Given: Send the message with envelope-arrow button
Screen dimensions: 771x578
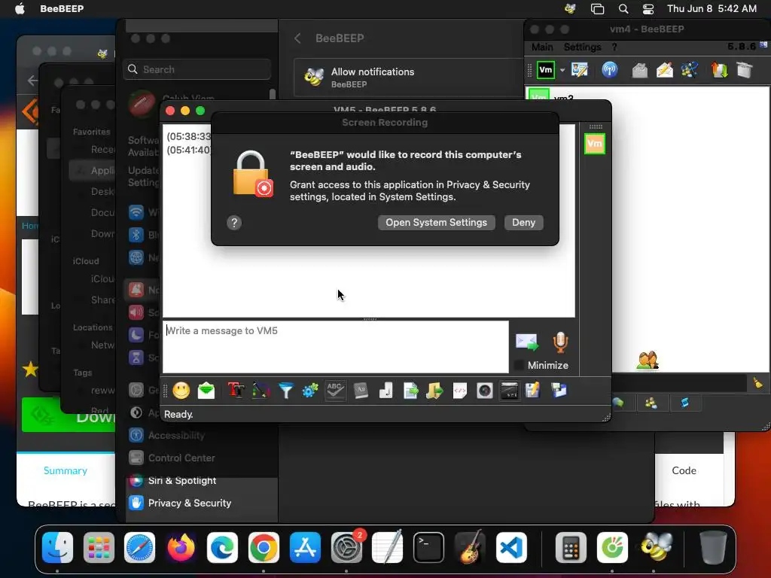Looking at the screenshot, I should click(x=526, y=342).
